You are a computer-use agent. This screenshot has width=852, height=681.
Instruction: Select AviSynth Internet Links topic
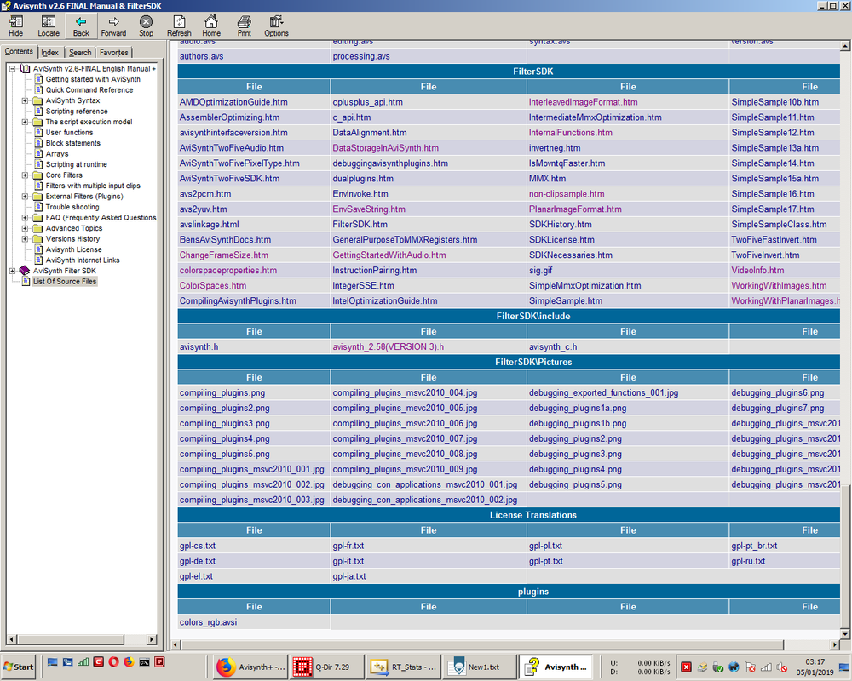pos(83,260)
